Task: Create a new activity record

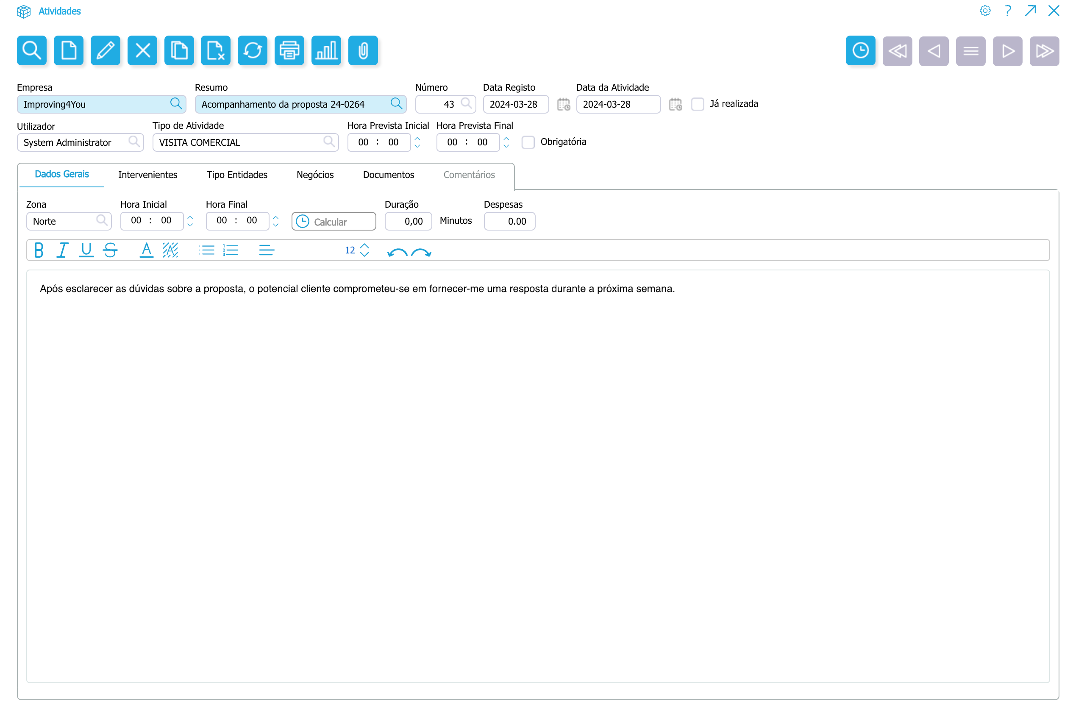Action: [69, 50]
